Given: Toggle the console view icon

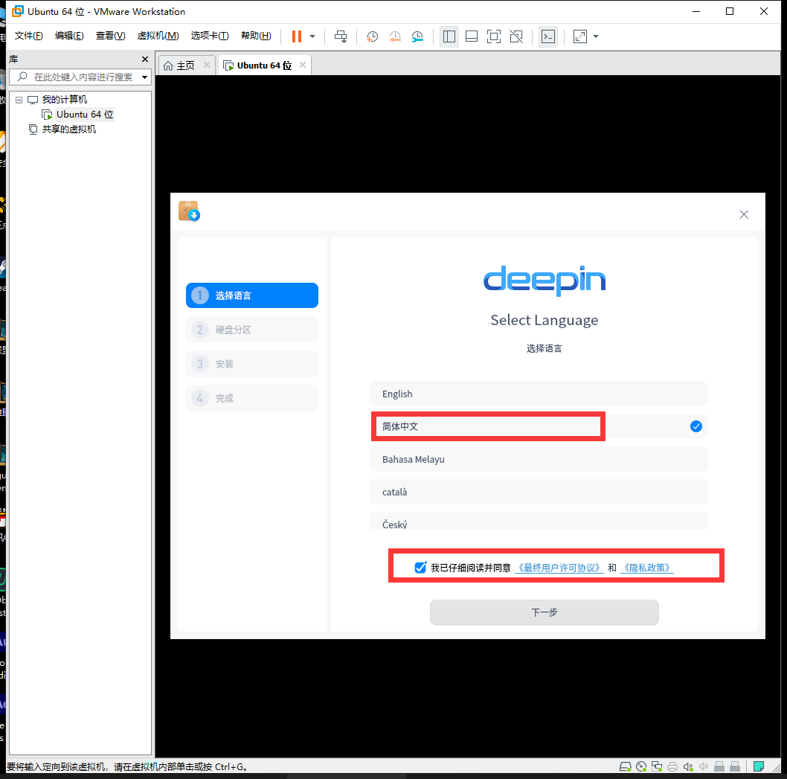Looking at the screenshot, I should click(548, 36).
